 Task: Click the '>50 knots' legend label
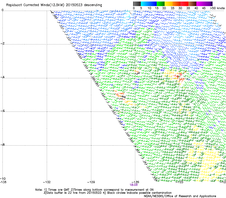217,8
